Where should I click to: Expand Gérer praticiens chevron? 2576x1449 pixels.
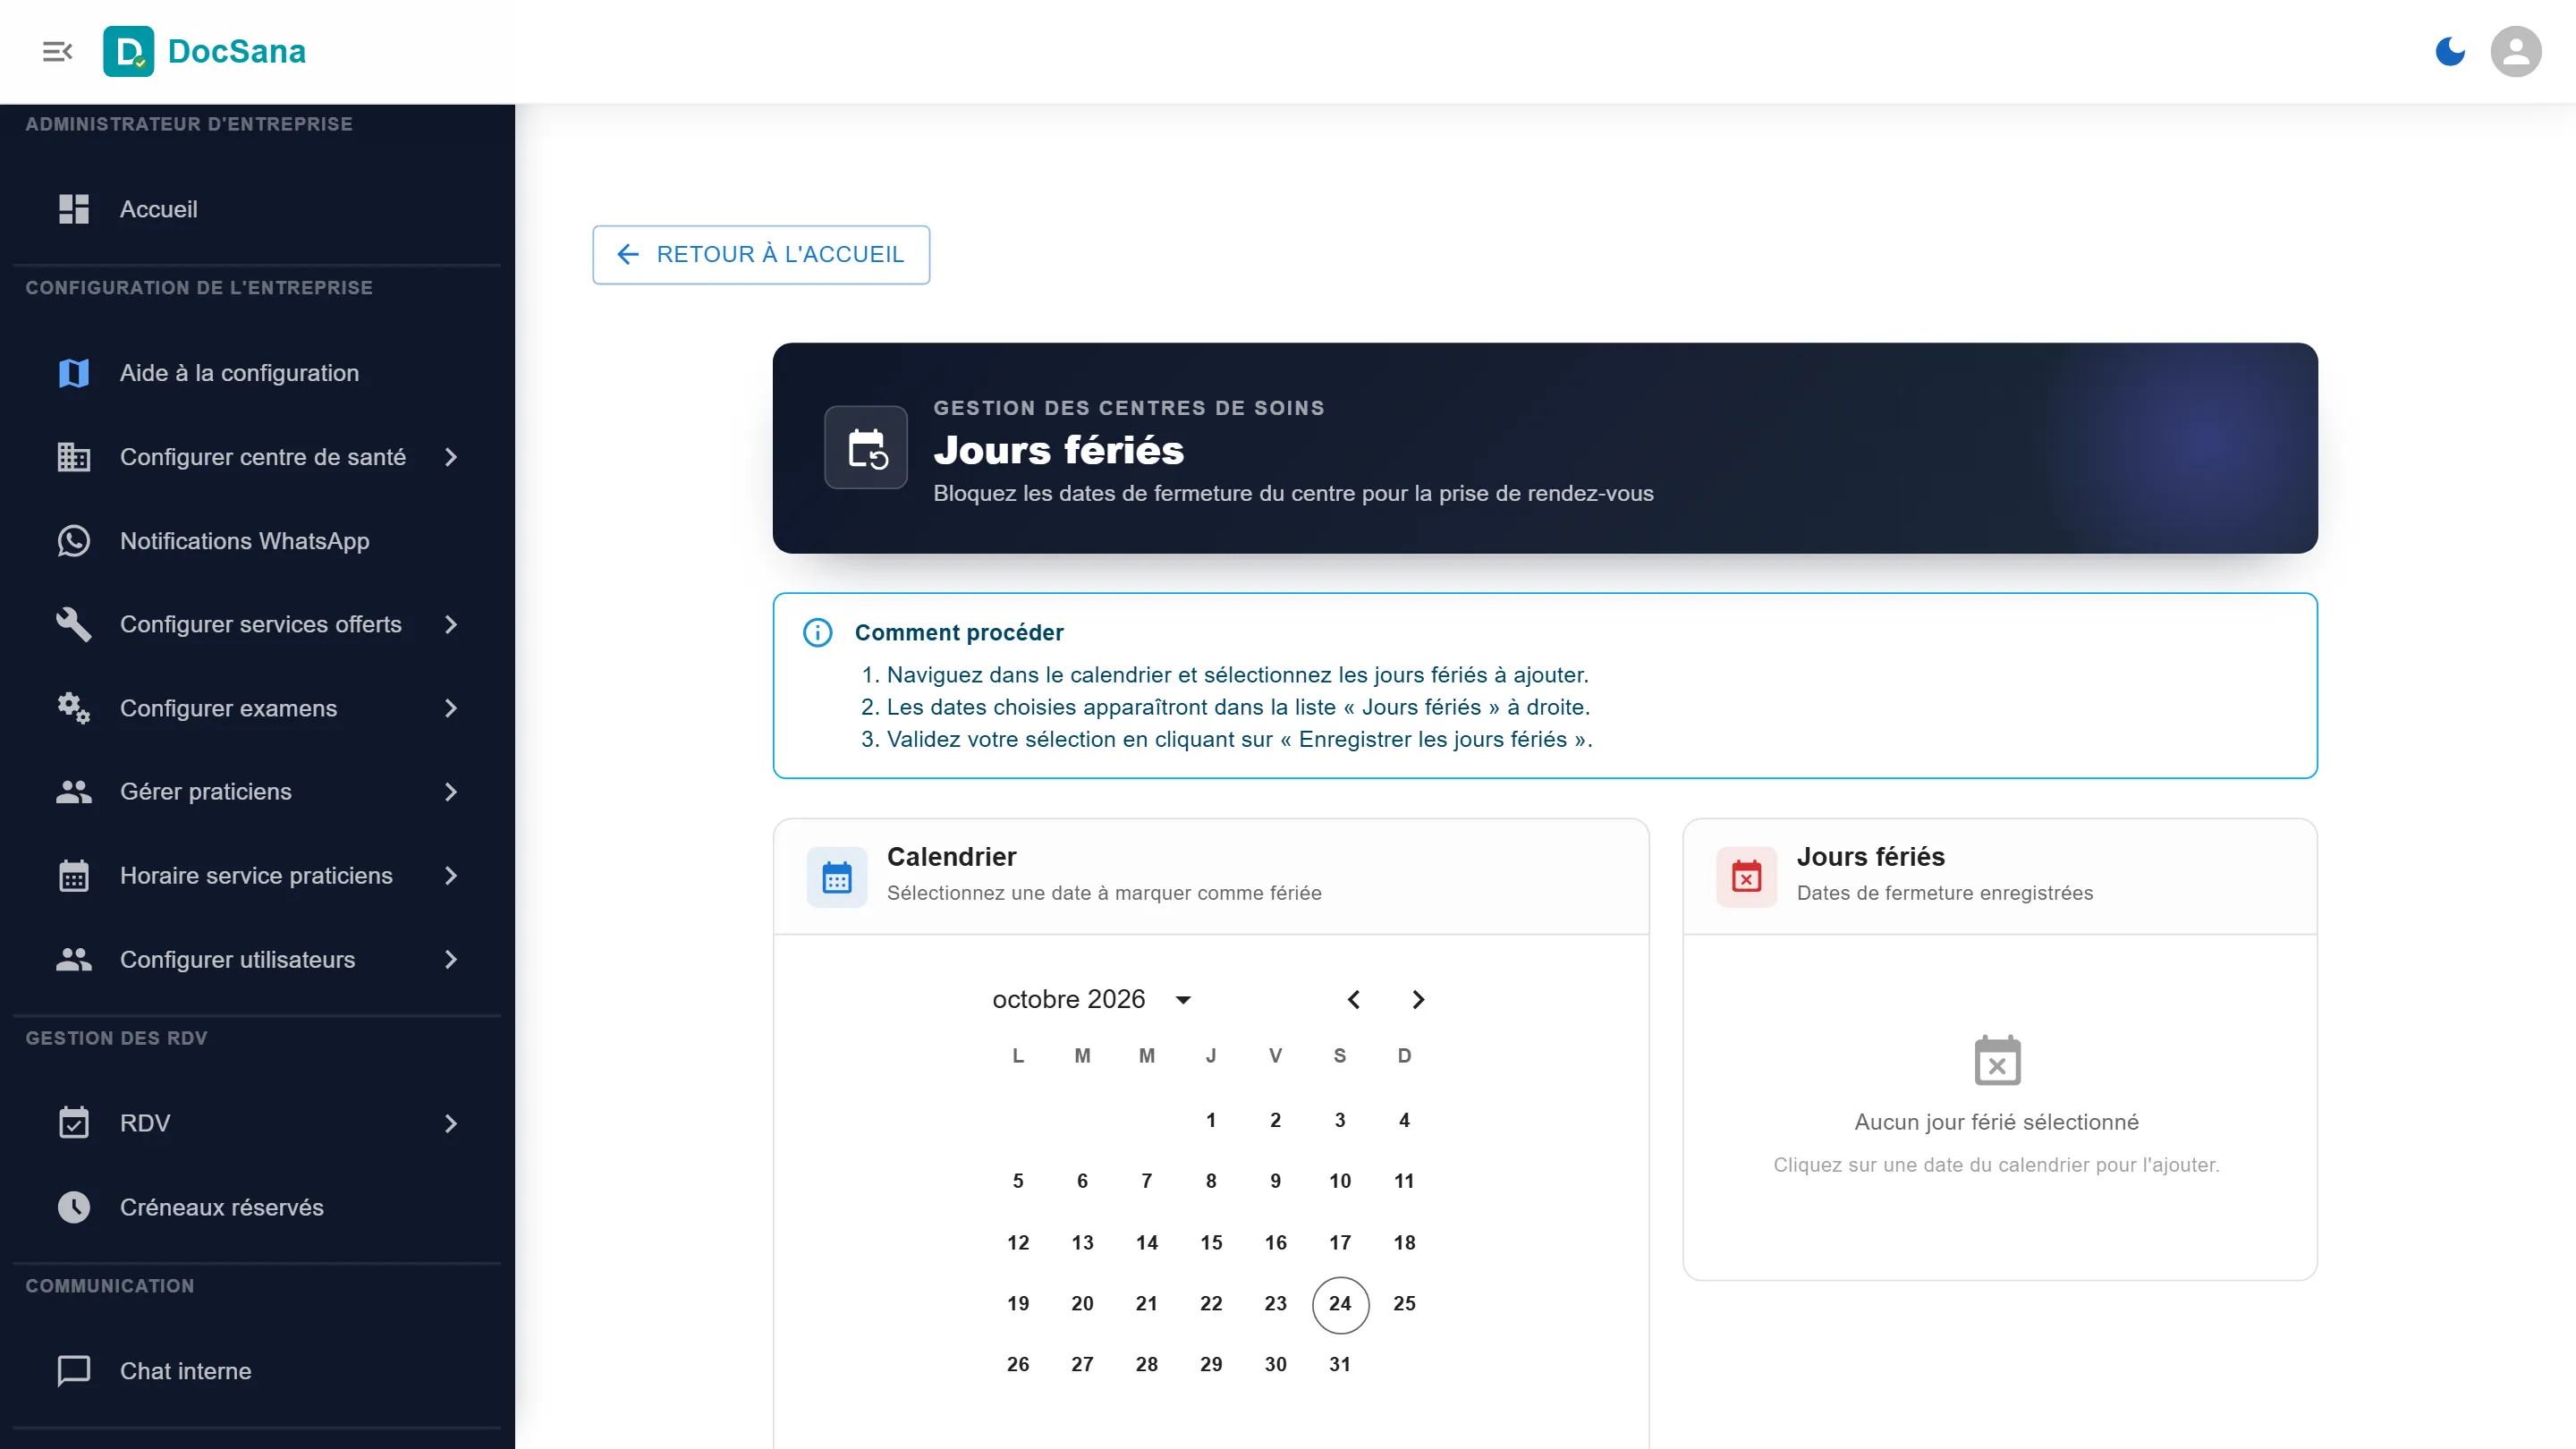(x=451, y=792)
